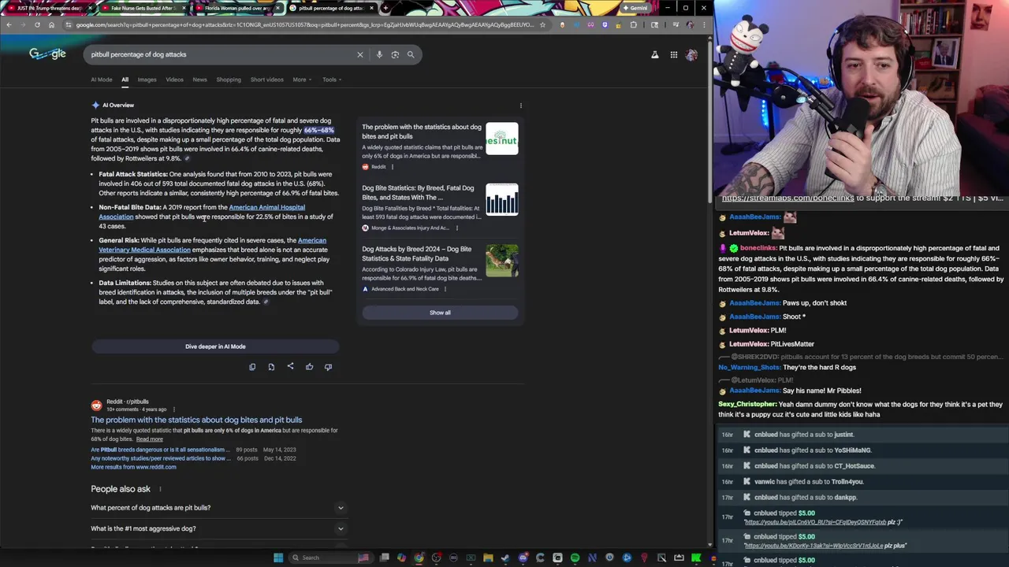
Task: Open the More search filters dropdown
Action: (x=302, y=80)
